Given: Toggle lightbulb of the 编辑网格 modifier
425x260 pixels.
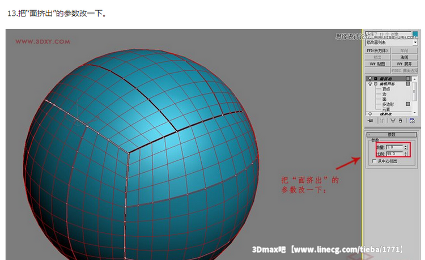Looking at the screenshot, I should pyautogui.click(x=370, y=84).
